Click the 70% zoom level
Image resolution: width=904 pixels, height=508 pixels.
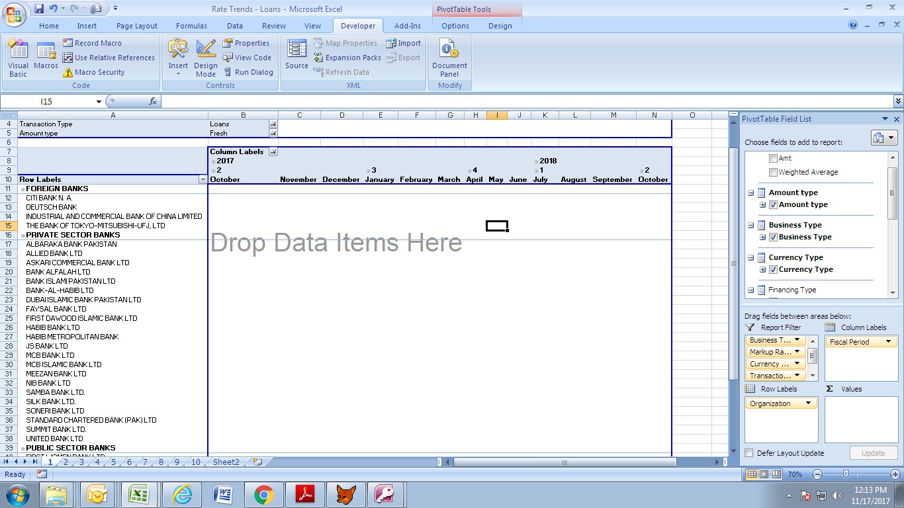(x=795, y=474)
